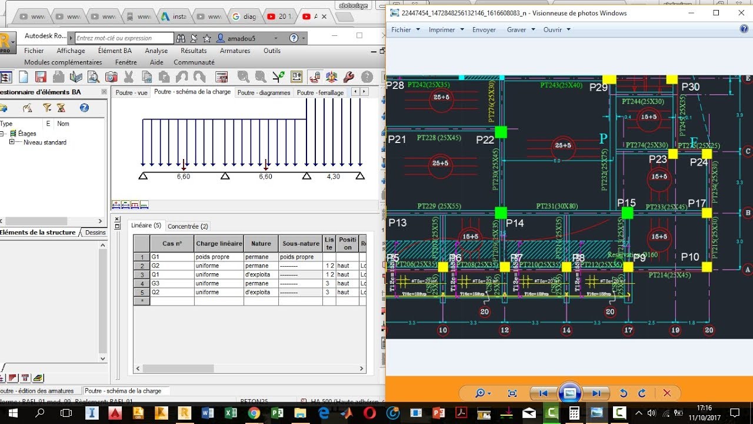
Task: Select the Concentrée (2) loads tab
Action: click(x=188, y=226)
